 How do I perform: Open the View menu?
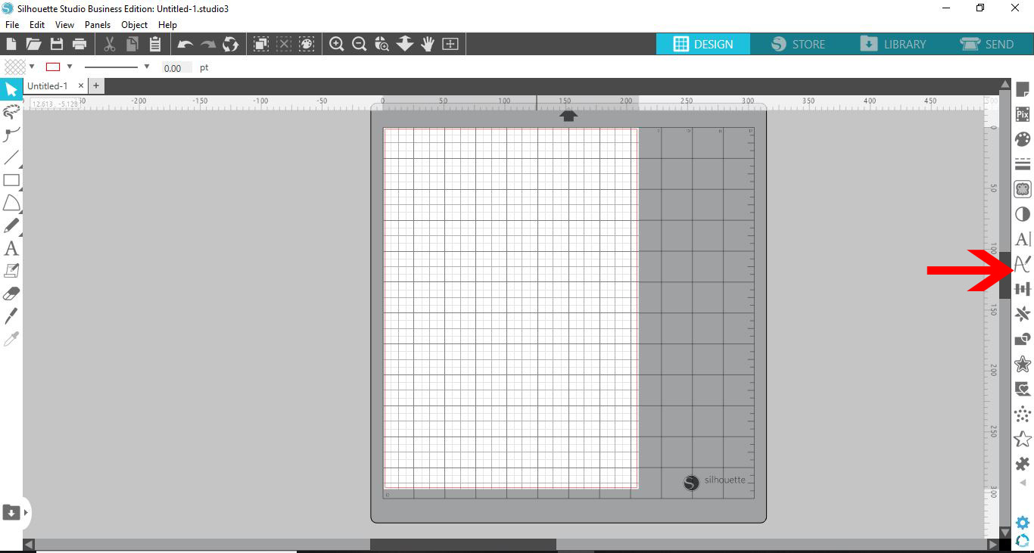(64, 25)
